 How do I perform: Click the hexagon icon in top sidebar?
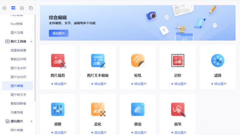4,8
